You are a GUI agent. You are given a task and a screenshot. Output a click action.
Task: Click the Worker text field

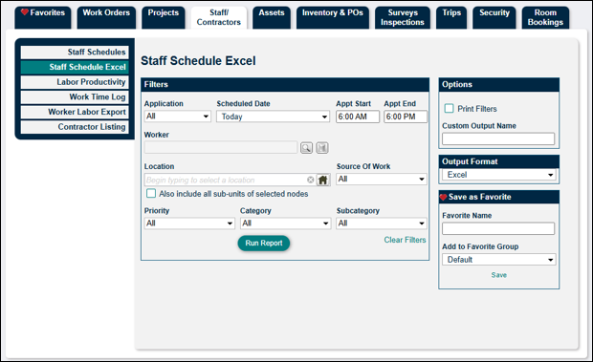click(221, 148)
